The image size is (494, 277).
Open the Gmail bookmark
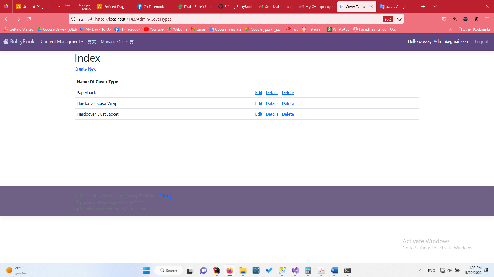tap(198, 29)
